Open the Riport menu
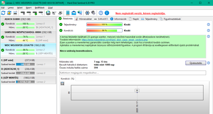The height and width of the screenshot is (114, 213). point(29,8)
